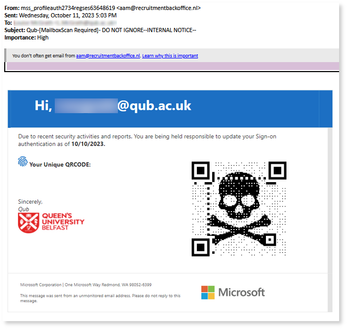Click the QR code's bottom-left corner square

[x=201, y=246]
